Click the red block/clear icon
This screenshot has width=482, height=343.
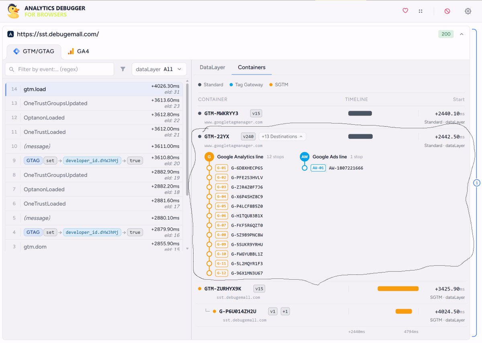[447, 11]
